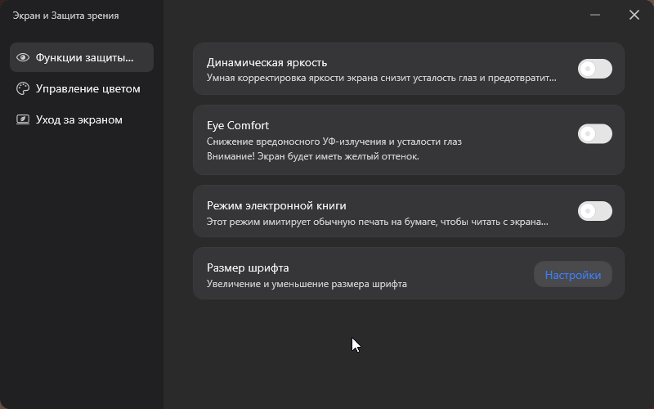Viewport: 654px width, 409px height.
Task: Click the Размер шрифта heading
Action: (248, 267)
